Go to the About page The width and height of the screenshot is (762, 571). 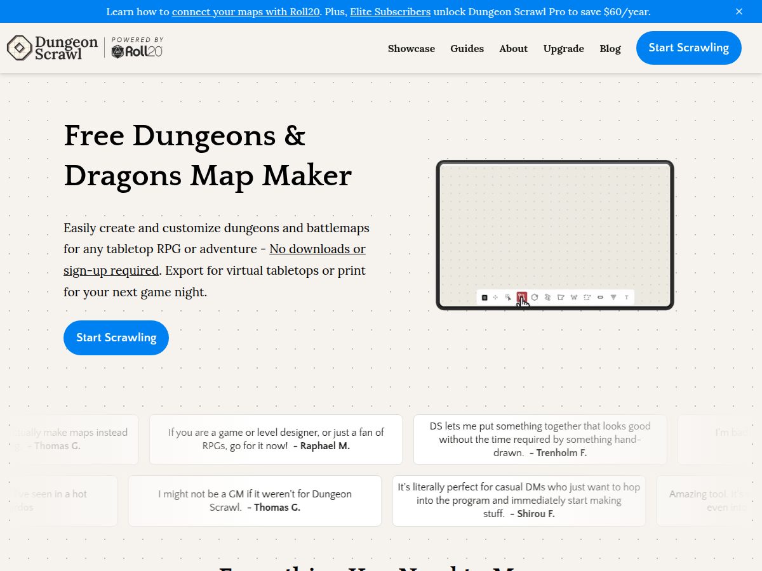click(514, 48)
